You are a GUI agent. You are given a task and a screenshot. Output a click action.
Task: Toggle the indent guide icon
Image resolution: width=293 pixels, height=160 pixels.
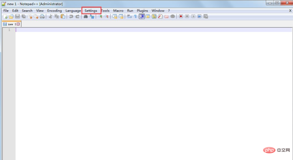click(x=142, y=16)
